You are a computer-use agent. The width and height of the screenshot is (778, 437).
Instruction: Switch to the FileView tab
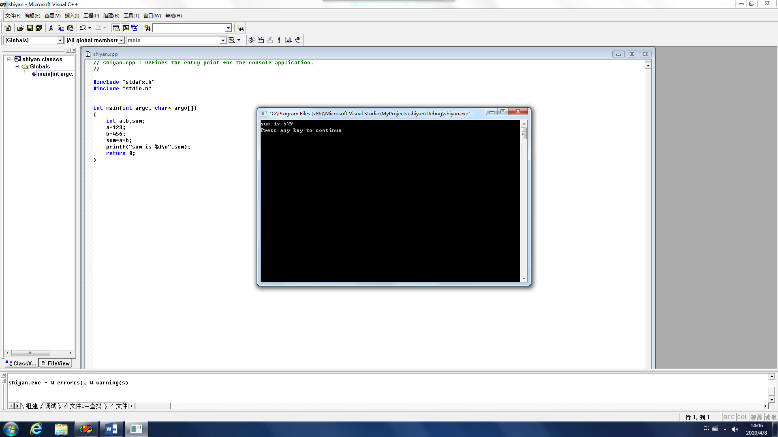pos(56,363)
